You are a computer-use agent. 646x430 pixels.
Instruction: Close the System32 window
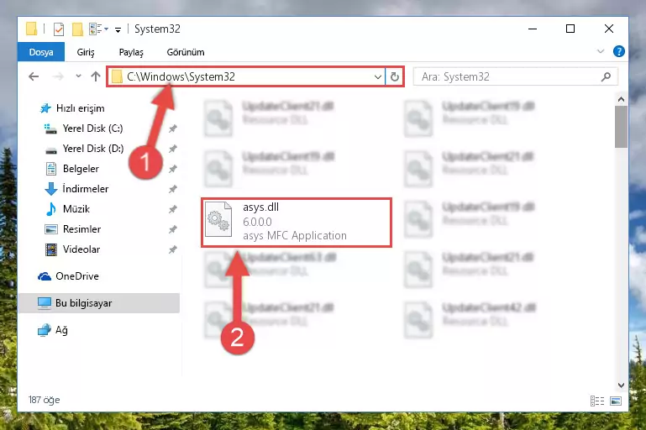[x=608, y=29]
